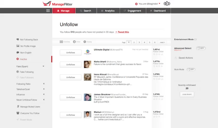
Task: Go to page 6
Action: coord(155,42)
